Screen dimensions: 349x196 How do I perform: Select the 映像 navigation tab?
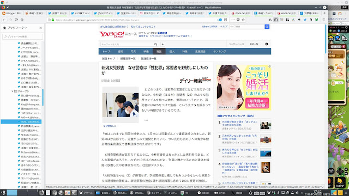[146, 52]
